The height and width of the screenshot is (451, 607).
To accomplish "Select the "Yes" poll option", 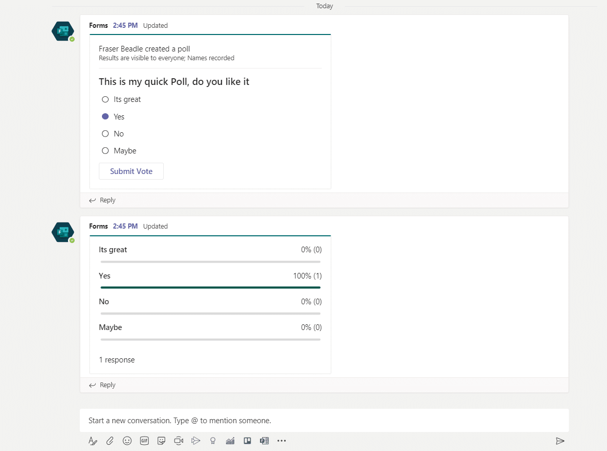I will [x=106, y=116].
